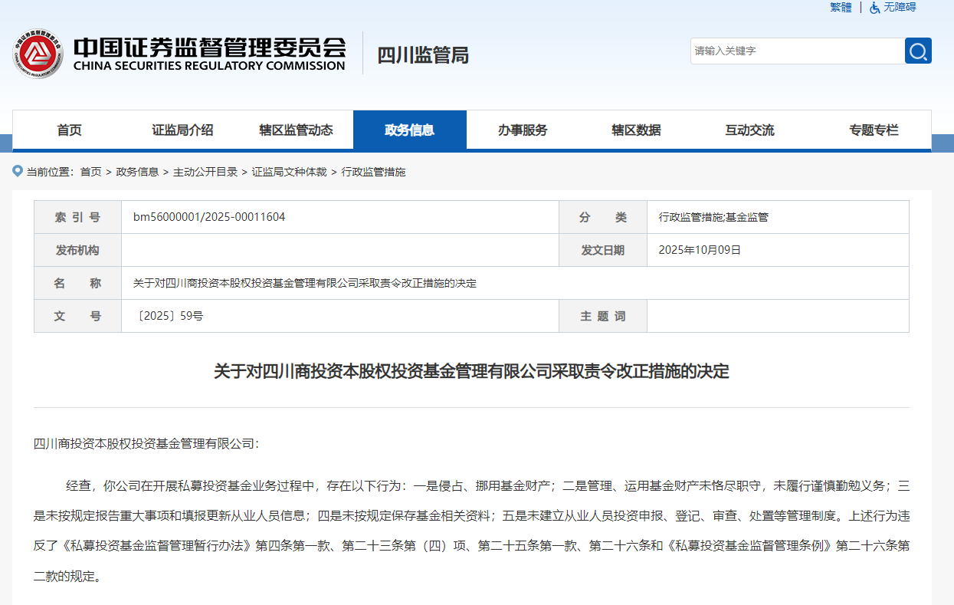Click the location pin icon
The height and width of the screenshot is (605, 954).
point(18,171)
